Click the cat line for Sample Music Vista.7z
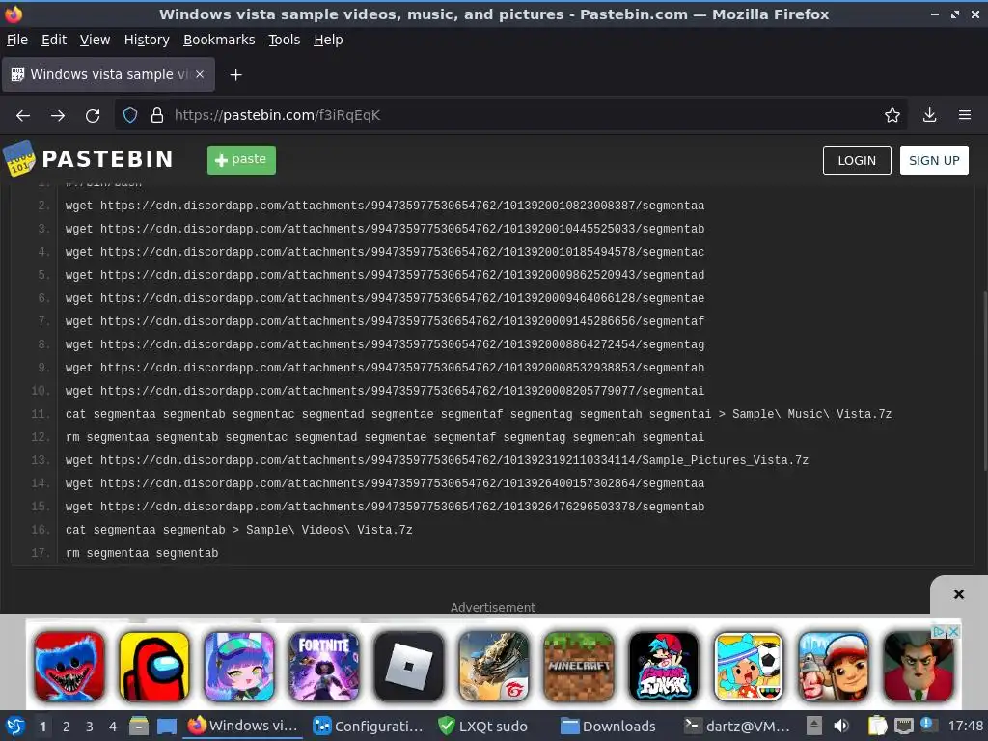 [x=479, y=414]
